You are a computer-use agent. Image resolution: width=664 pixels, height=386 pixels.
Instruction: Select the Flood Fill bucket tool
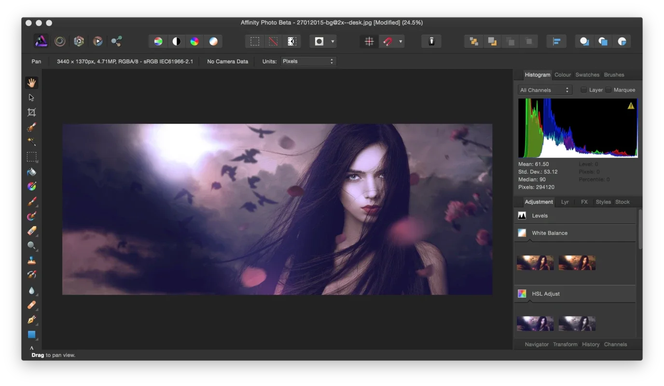point(31,172)
